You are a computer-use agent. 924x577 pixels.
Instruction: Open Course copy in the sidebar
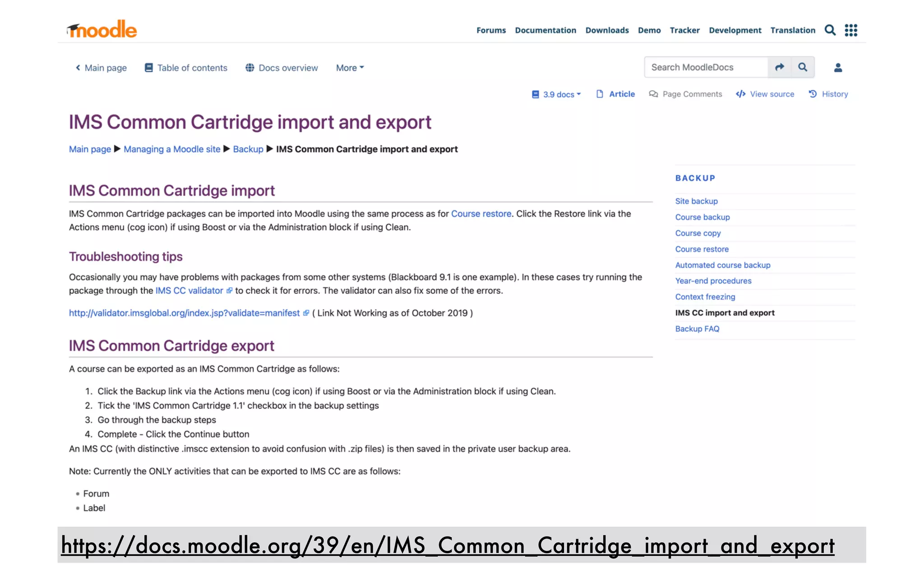tap(698, 233)
